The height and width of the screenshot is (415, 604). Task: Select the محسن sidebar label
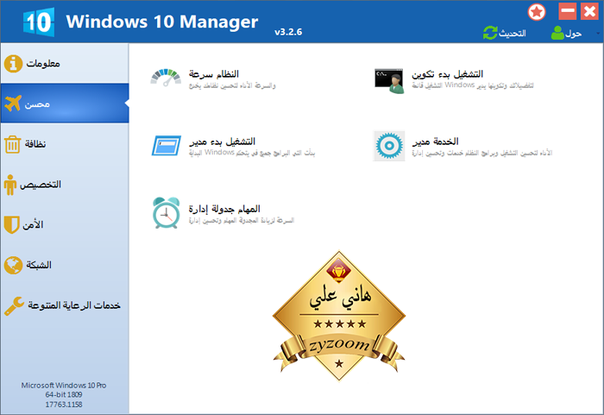(37, 104)
